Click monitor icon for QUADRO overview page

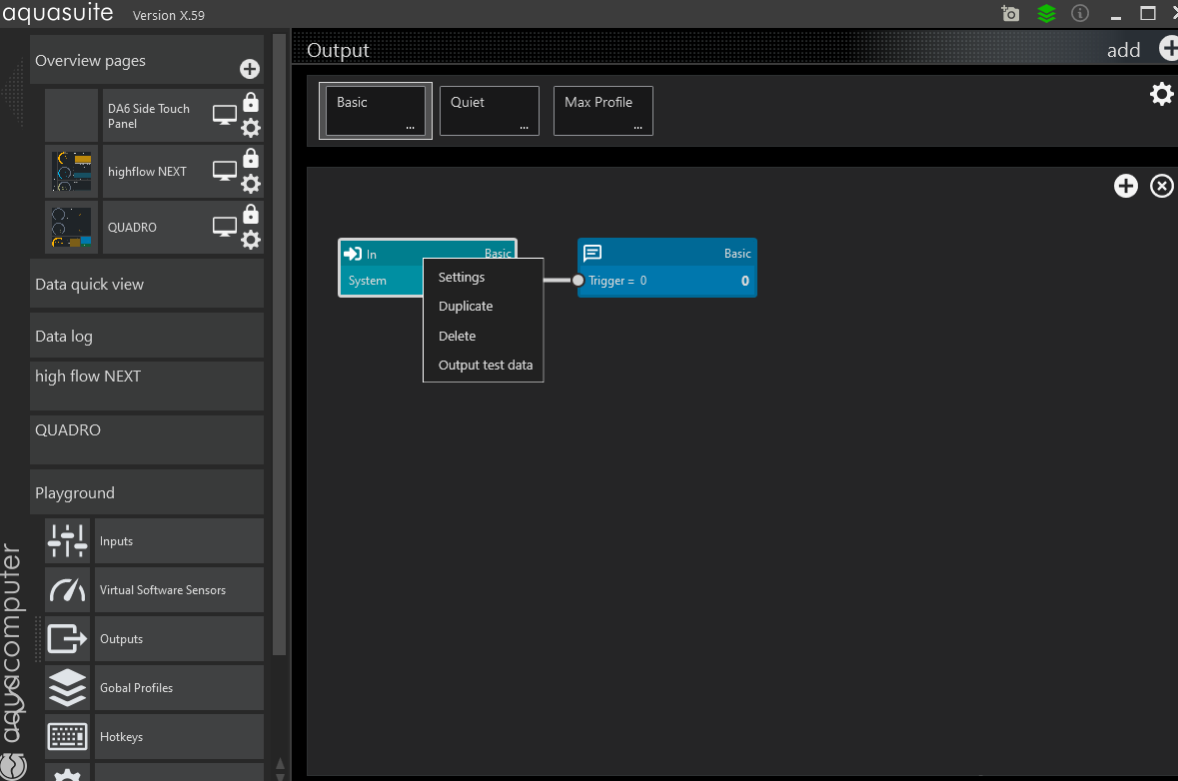coord(225,227)
